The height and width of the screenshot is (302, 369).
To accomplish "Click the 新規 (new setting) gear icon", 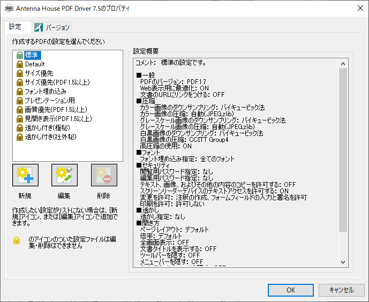I will [x=25, y=175].
